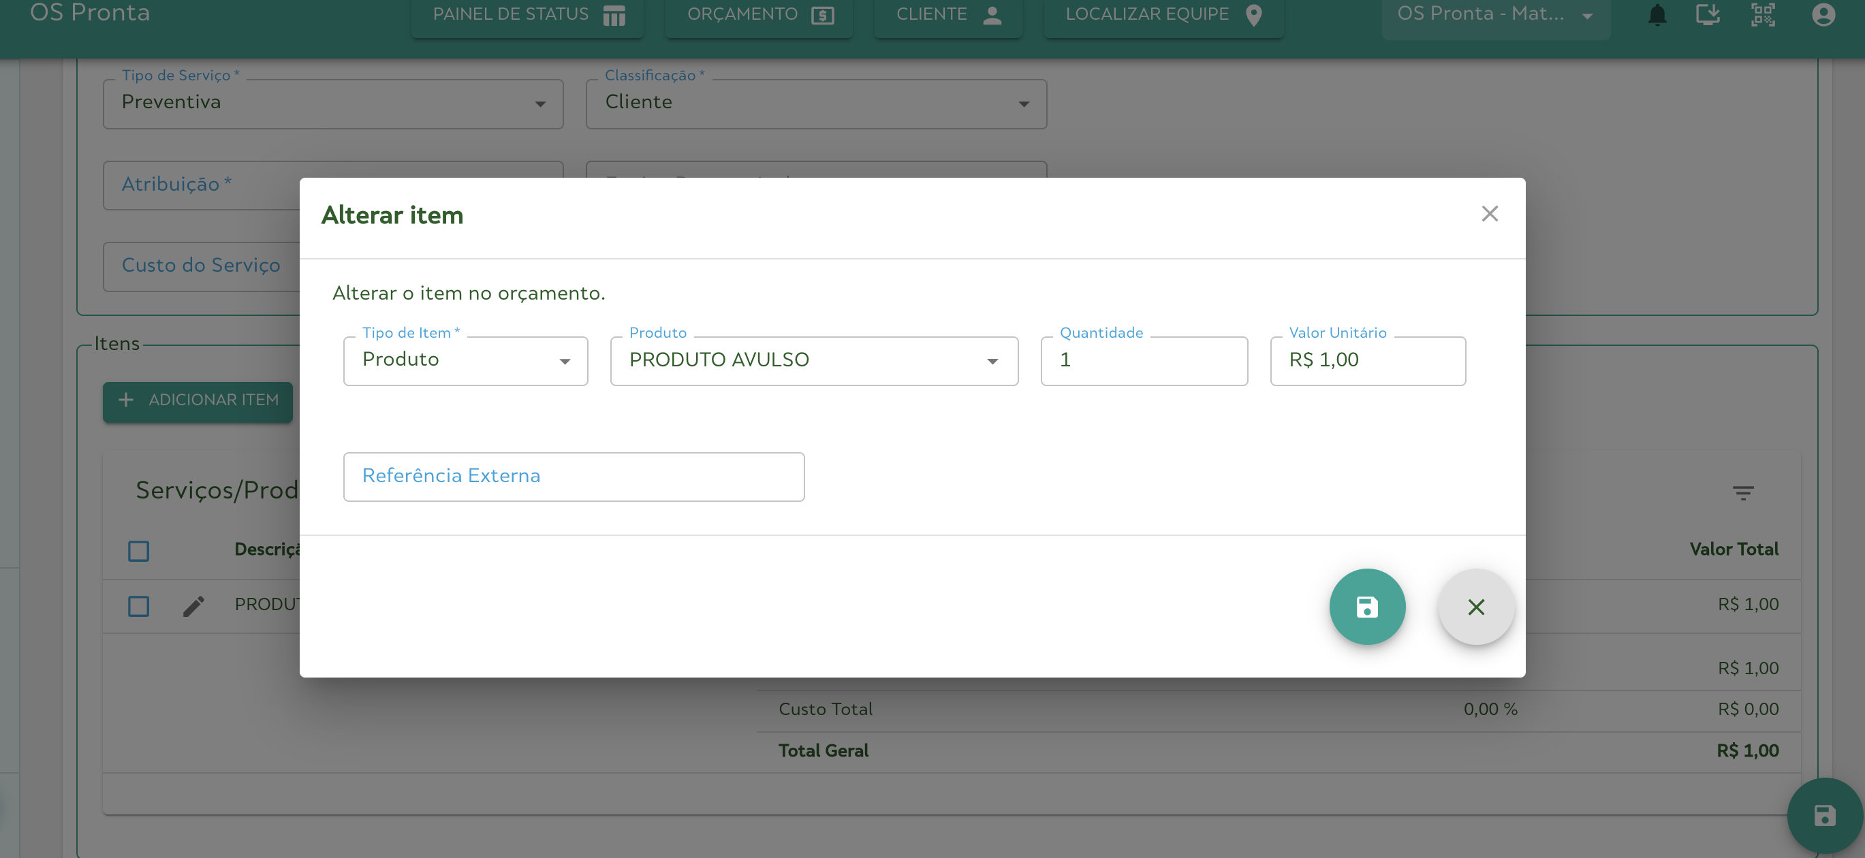Click the pencil edit icon in item row
Viewport: 1865px width, 858px height.
pos(193,606)
